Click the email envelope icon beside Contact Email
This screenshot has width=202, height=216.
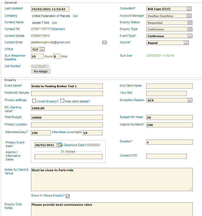coord(105,42)
